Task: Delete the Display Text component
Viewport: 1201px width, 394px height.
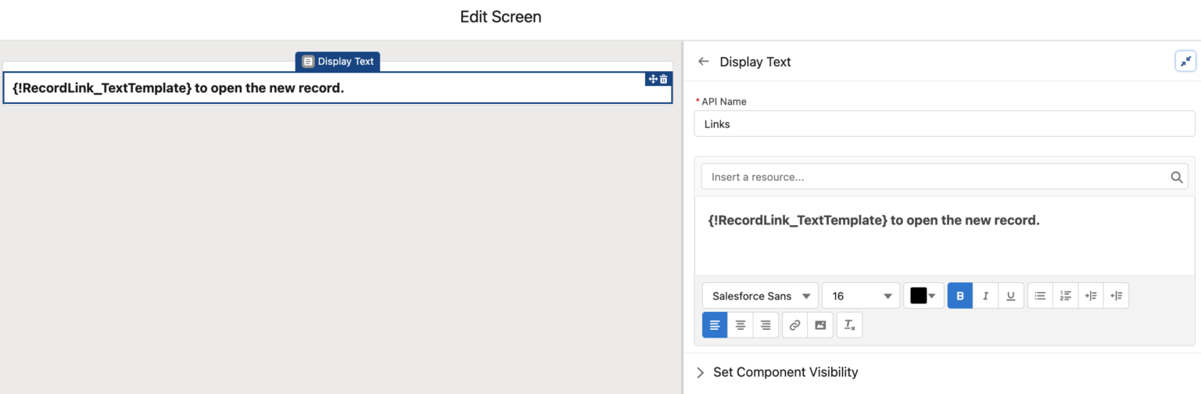Action: pos(664,79)
